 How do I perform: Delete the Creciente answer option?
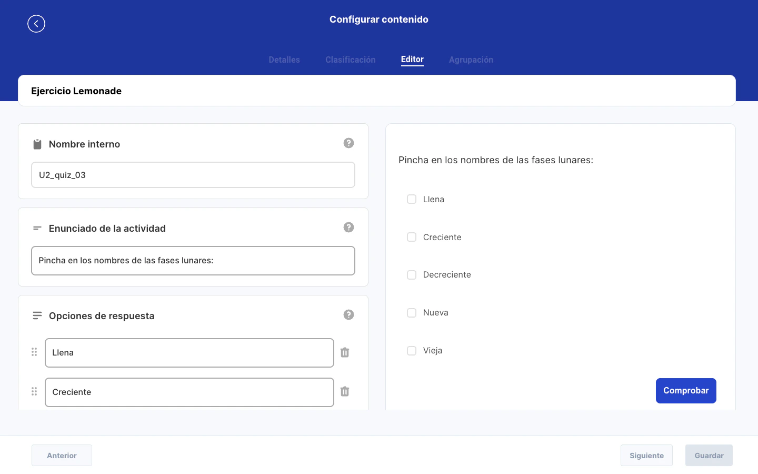coord(345,392)
